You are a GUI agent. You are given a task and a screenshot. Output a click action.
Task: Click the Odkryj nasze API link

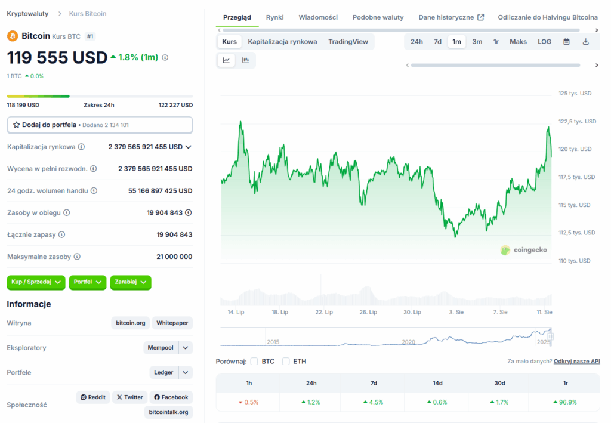(x=577, y=362)
